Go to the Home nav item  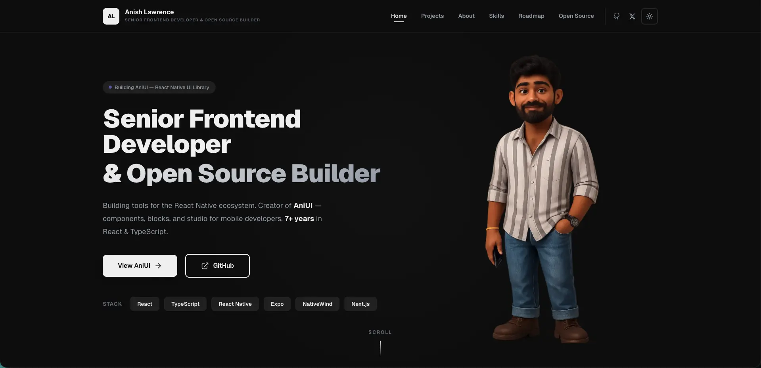click(399, 16)
